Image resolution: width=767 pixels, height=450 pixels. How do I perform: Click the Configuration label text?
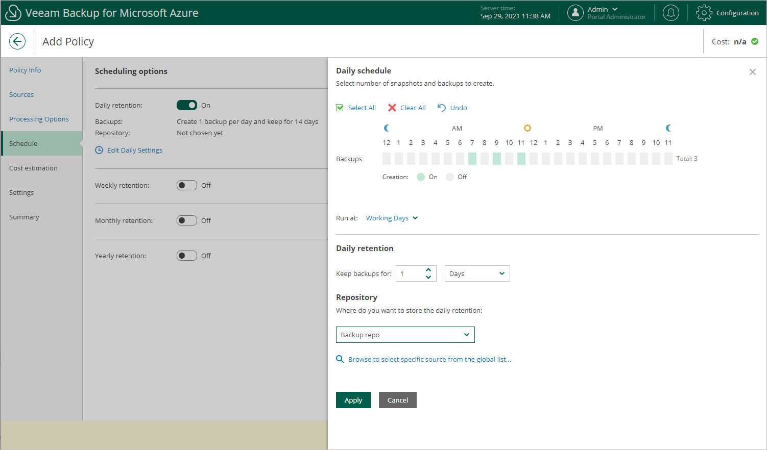coord(737,13)
